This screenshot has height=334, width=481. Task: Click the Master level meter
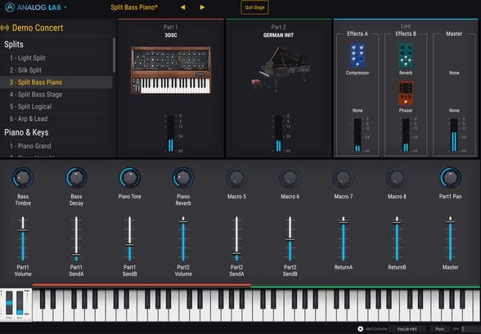454,135
